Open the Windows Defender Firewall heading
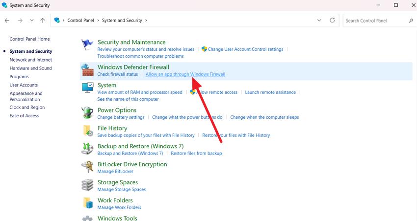The height and width of the screenshot is (221, 417). (133, 67)
